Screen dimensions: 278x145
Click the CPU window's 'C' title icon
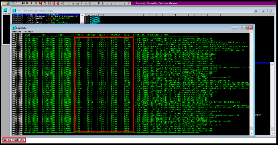(14, 11)
